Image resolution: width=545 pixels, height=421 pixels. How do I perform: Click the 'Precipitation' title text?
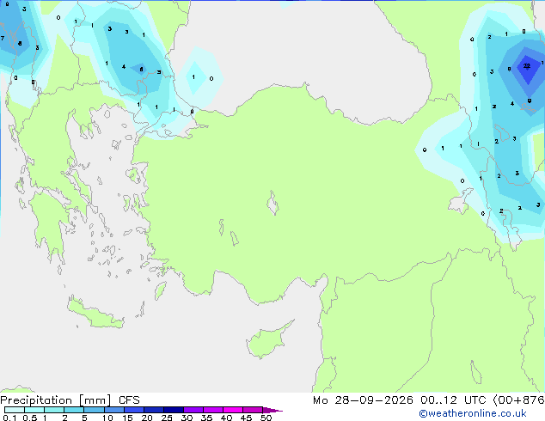(36, 400)
